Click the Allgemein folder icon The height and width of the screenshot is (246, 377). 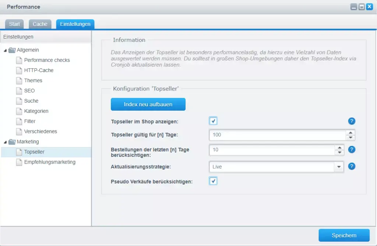click(x=12, y=50)
